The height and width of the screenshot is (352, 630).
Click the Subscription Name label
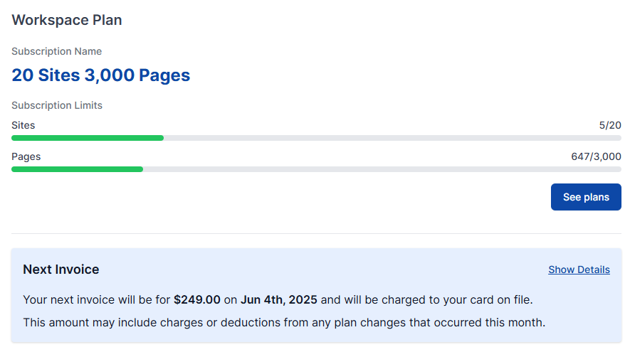click(56, 51)
